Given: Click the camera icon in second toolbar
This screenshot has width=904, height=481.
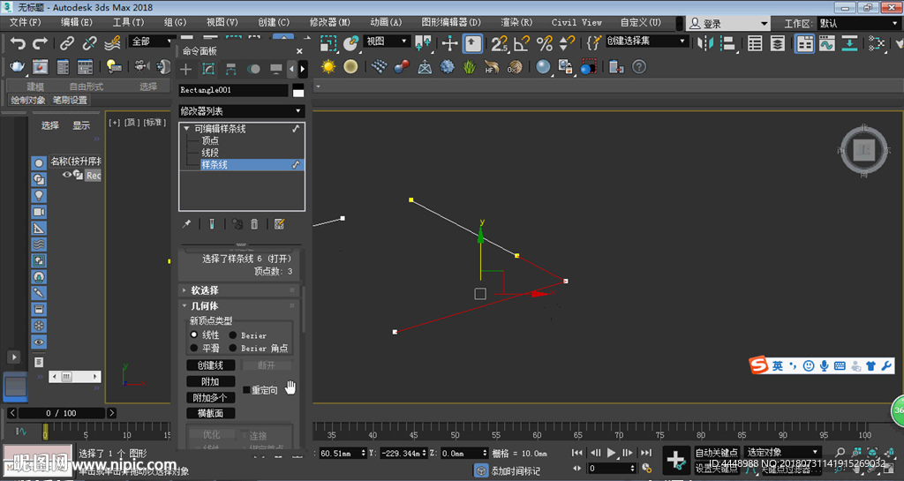Looking at the screenshot, I should pos(142,67).
